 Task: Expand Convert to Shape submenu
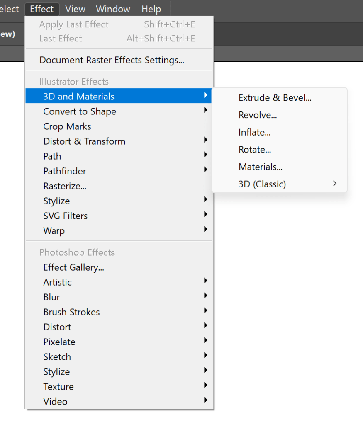pos(80,111)
